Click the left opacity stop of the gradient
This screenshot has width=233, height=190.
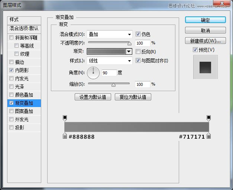[x=65, y=118]
